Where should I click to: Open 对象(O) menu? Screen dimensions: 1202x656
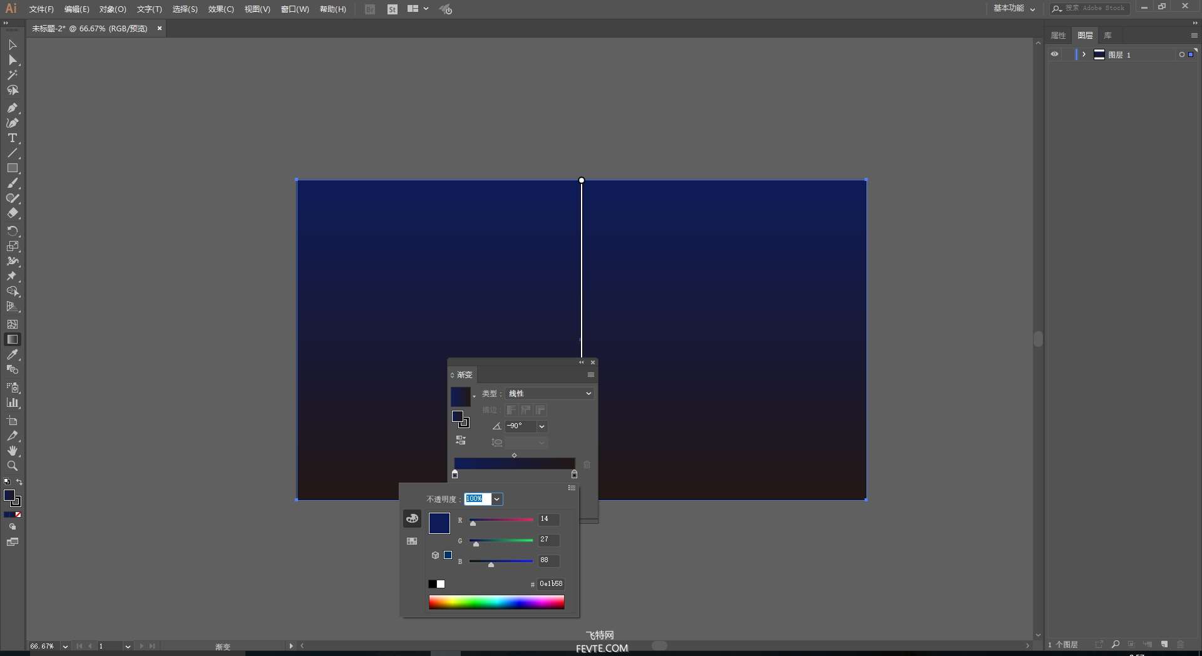113,9
